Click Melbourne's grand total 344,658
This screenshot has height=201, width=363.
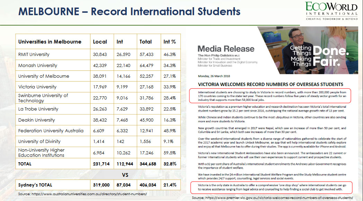pos(148,164)
